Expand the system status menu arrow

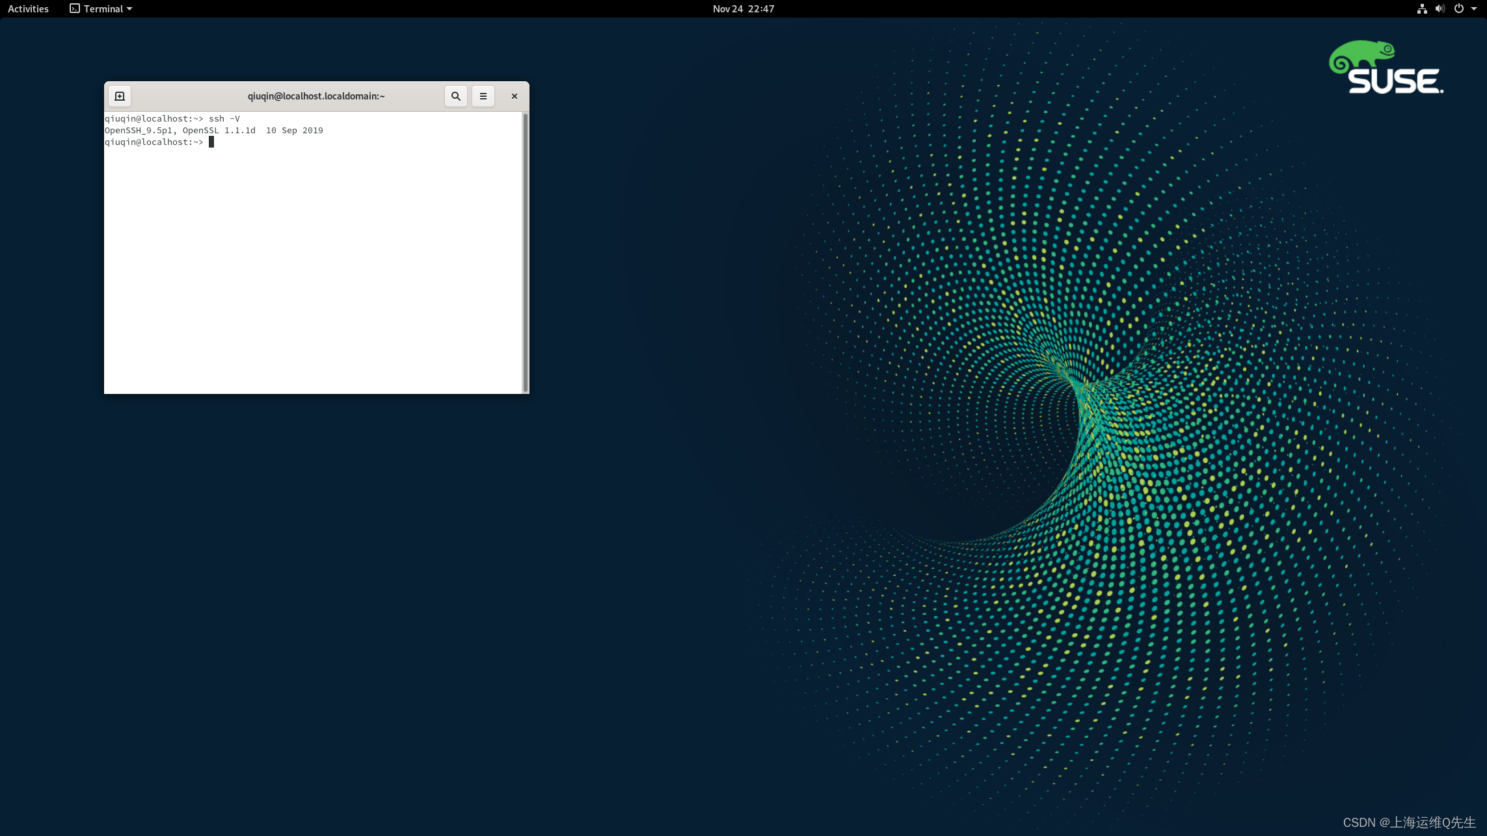point(1474,8)
